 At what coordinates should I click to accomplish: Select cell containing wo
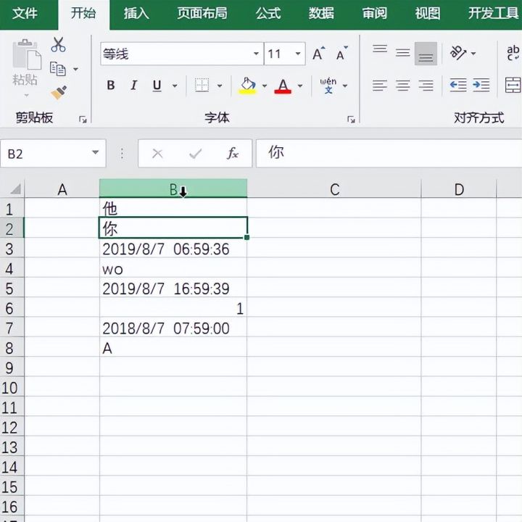[173, 269]
